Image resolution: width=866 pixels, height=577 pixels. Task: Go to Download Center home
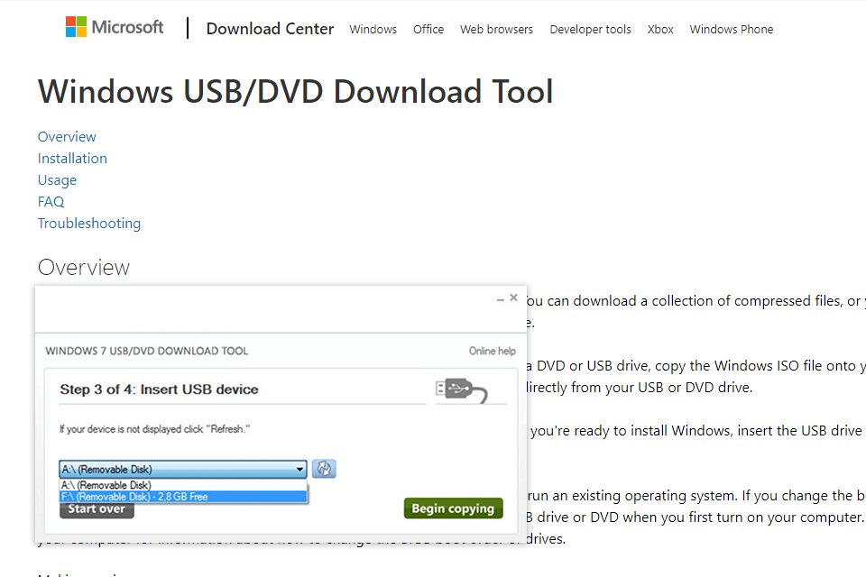(x=270, y=29)
